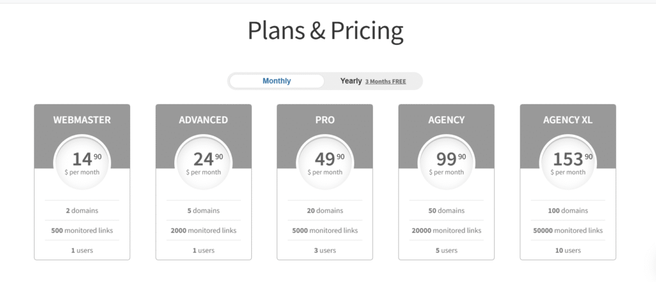The image size is (656, 282).
Task: Choose the Agency plan header
Action: [447, 120]
